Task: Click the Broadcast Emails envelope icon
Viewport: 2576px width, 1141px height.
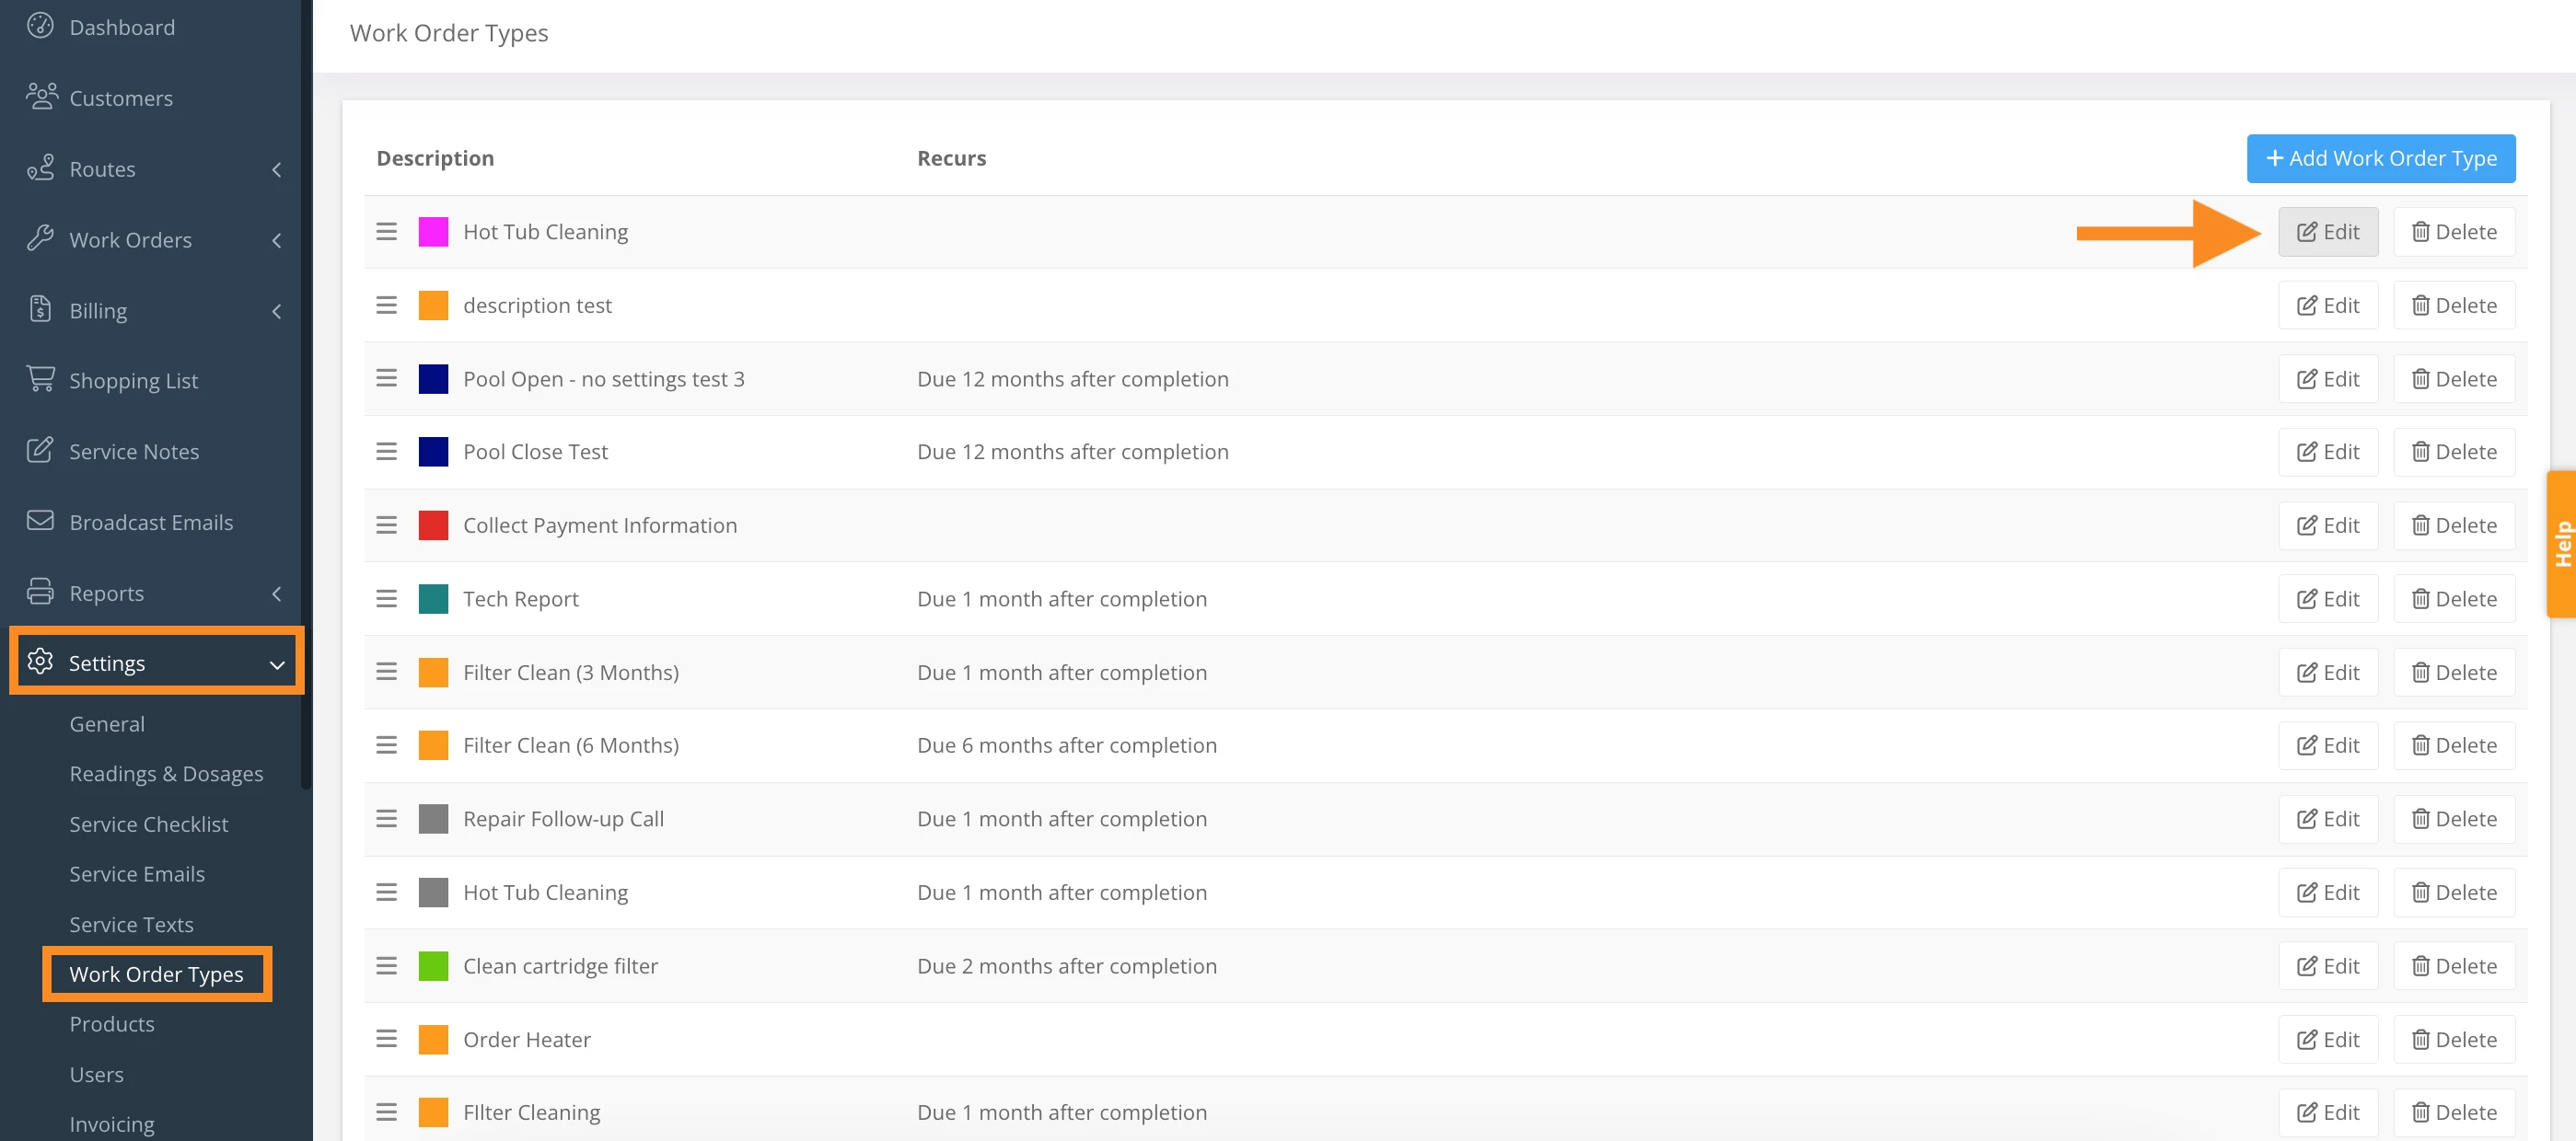Action: click(x=40, y=521)
